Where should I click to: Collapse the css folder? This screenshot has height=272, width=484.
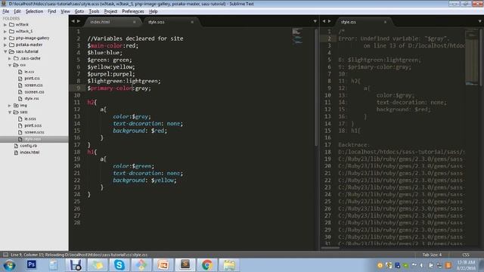point(10,65)
